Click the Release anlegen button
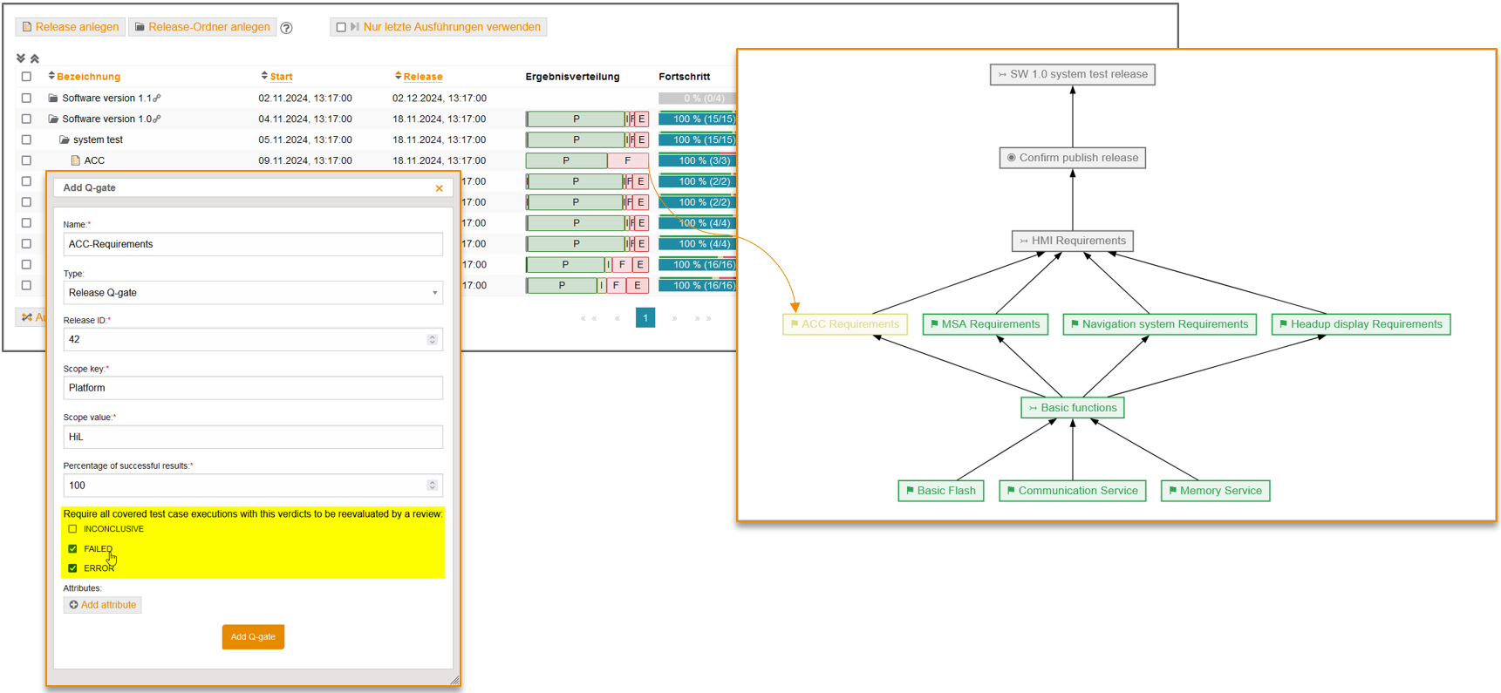Screen dimensions: 1501x693 (x=70, y=27)
